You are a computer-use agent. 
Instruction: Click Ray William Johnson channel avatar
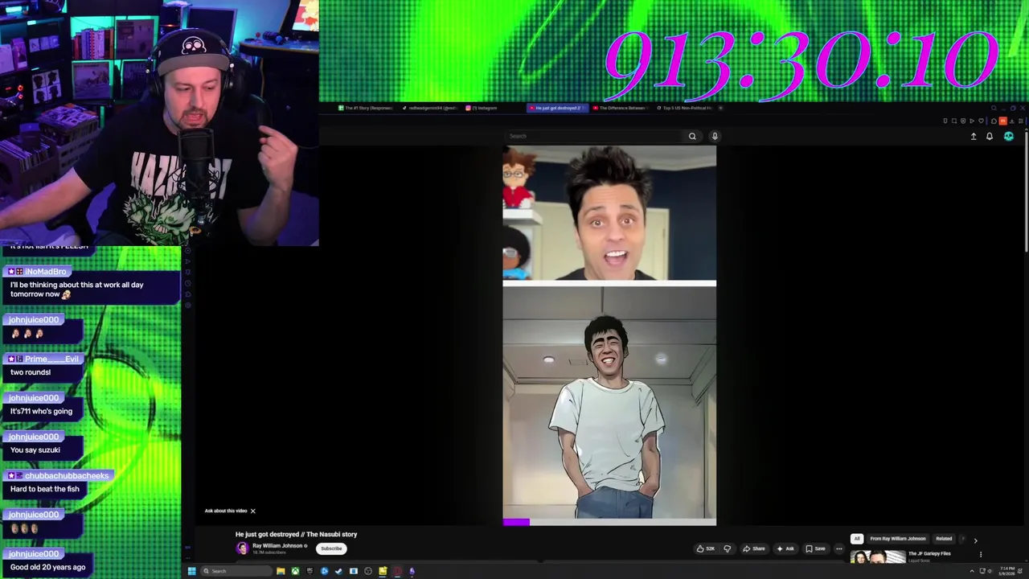tap(242, 548)
